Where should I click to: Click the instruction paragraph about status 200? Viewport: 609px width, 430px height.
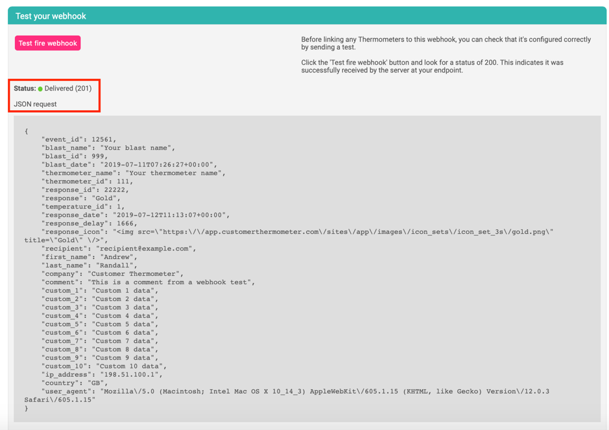point(432,67)
